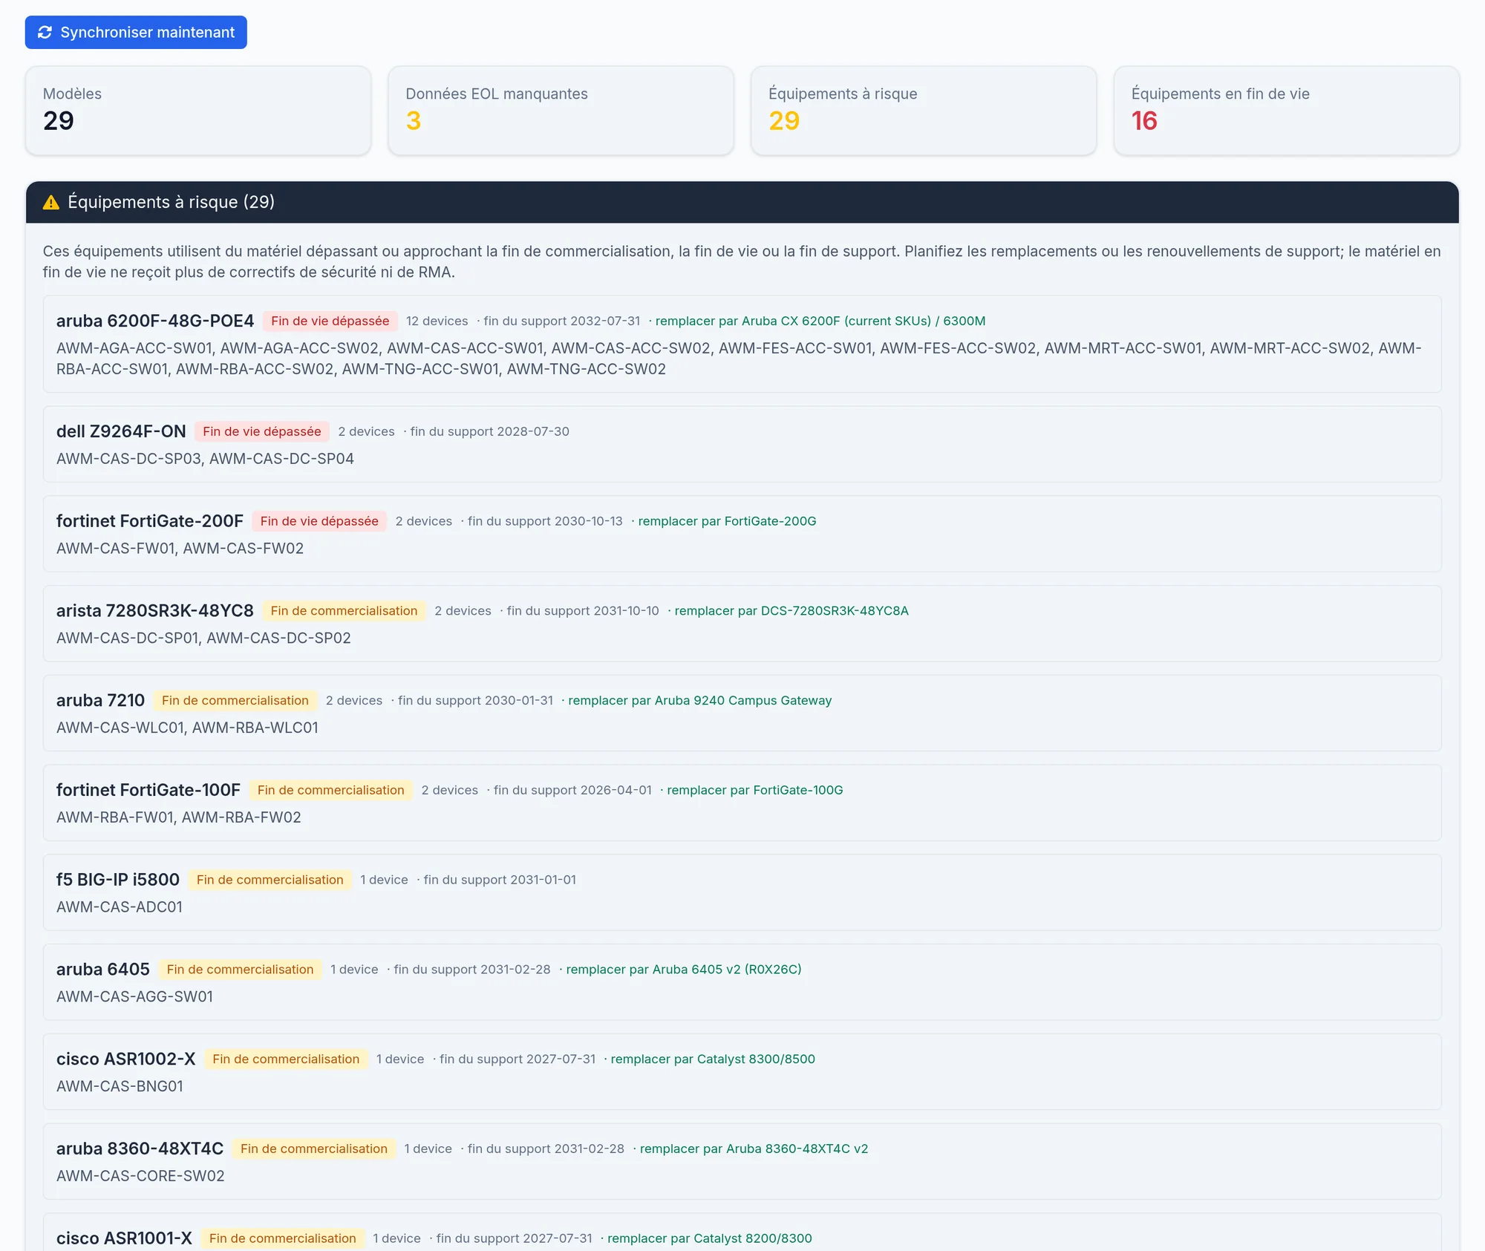
Task: Select the dell Z9264F-ON model name
Action: click(121, 432)
